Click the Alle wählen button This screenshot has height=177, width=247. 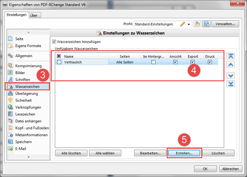coord(105,153)
